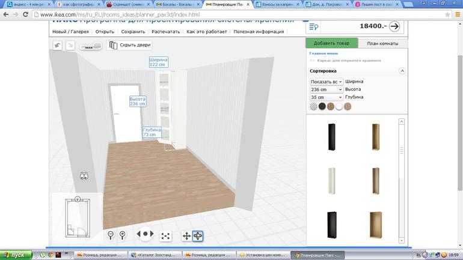This screenshot has width=463, height=260.
Task: Click the redo arrow button
Action: click(x=70, y=45)
